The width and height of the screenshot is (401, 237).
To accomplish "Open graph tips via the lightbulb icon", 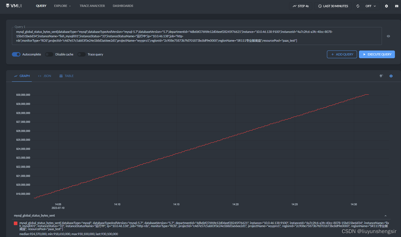I will pos(381,76).
